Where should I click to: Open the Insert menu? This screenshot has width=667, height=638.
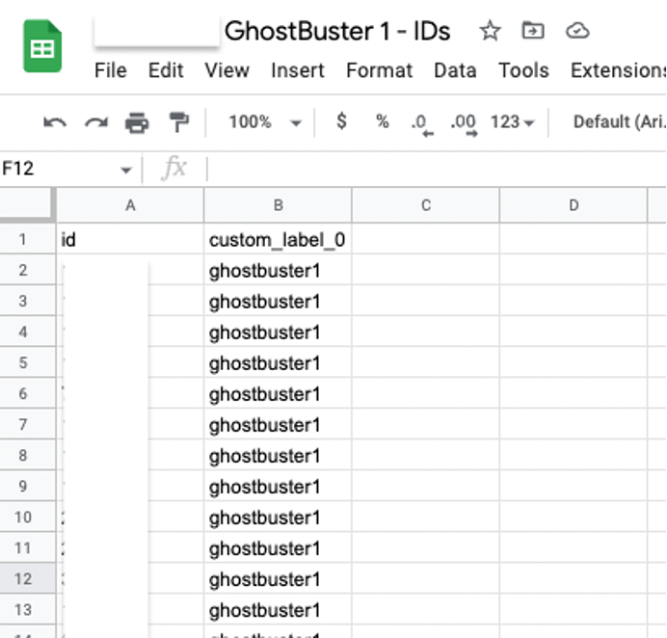click(x=298, y=70)
